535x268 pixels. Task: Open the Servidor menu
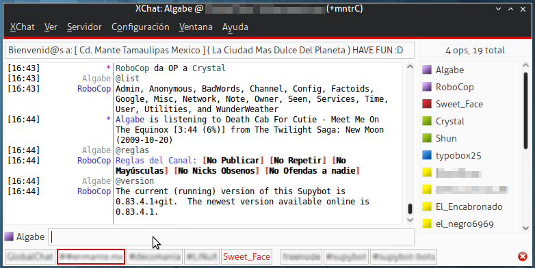pyautogui.click(x=84, y=27)
